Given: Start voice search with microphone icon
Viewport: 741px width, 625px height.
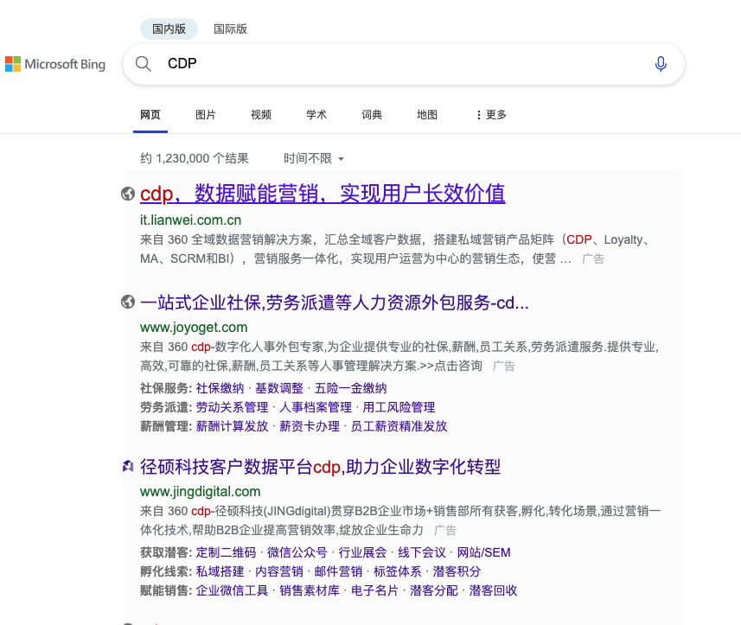Looking at the screenshot, I should click(x=661, y=64).
